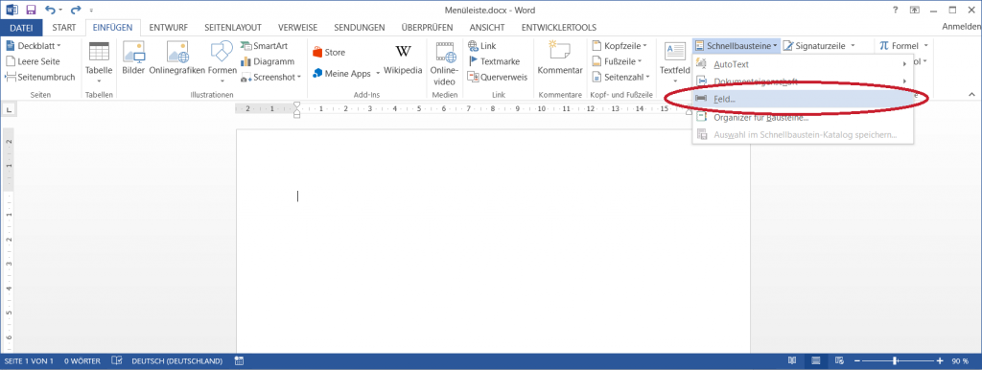Switch to the ENTWICKLERTOOLS ribbon tab
The width and height of the screenshot is (982, 370).
(559, 28)
